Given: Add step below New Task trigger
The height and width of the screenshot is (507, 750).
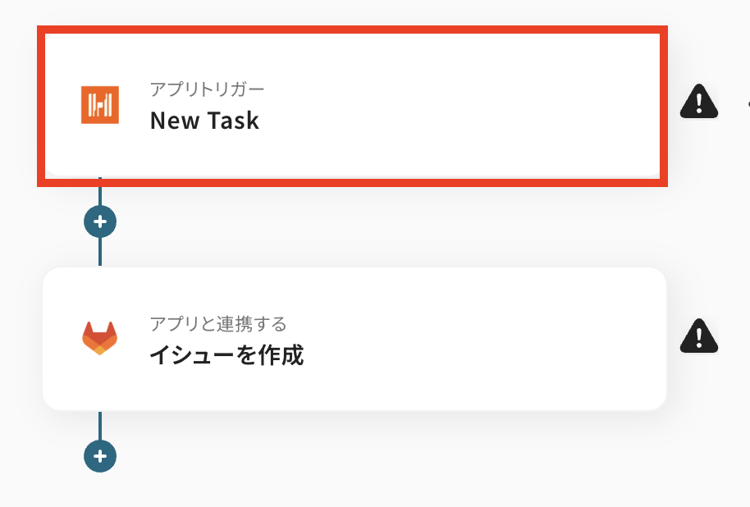Looking at the screenshot, I should [x=100, y=222].
